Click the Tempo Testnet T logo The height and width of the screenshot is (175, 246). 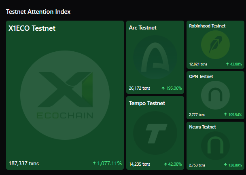(x=155, y=133)
